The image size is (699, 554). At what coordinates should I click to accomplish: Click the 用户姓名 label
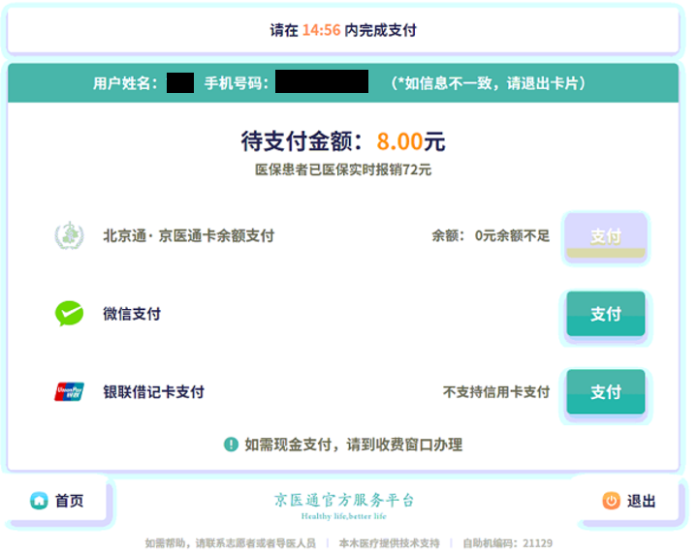[125, 83]
